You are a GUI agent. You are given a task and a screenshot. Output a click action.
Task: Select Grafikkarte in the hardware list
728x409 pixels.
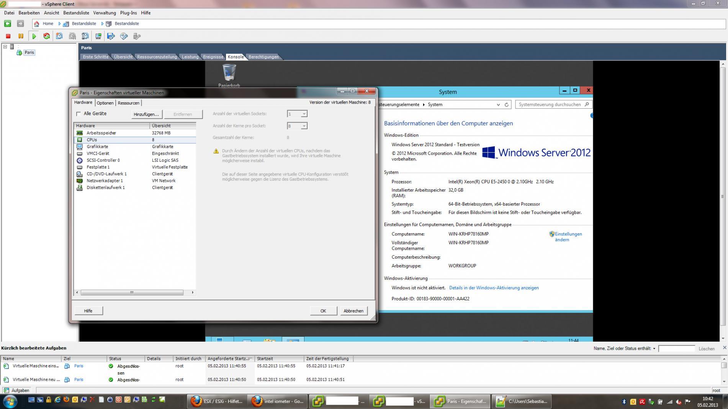click(135, 147)
